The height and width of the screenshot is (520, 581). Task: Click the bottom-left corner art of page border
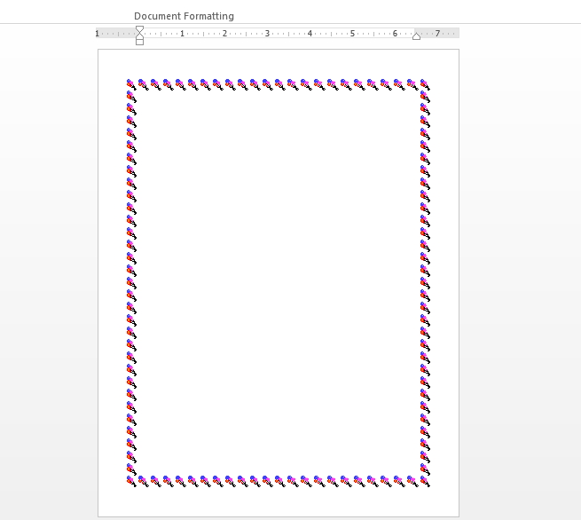(x=131, y=481)
